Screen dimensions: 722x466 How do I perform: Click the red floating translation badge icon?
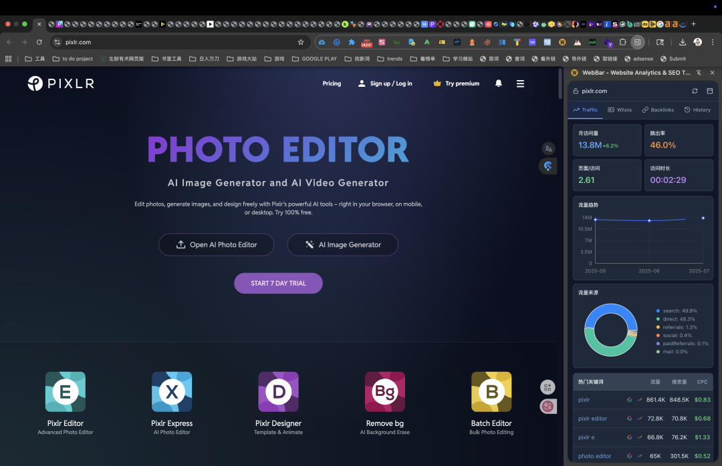click(548, 406)
